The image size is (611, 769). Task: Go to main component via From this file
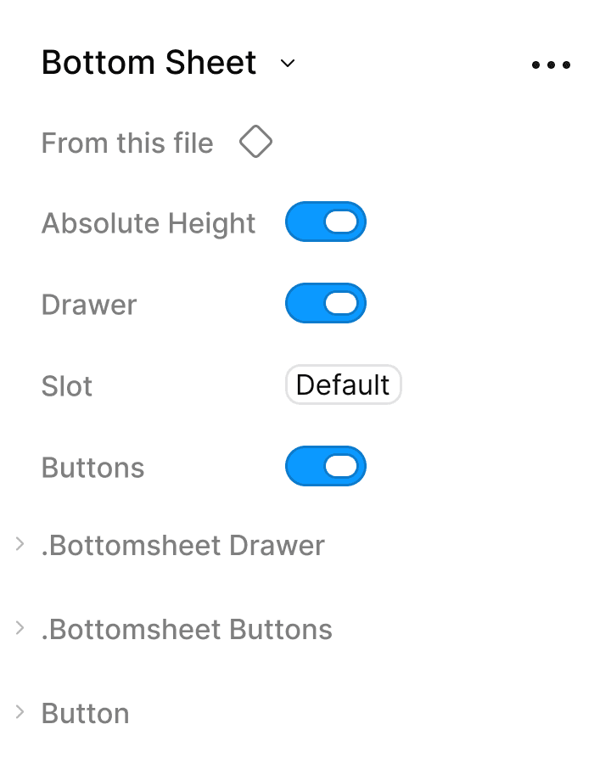[x=127, y=143]
